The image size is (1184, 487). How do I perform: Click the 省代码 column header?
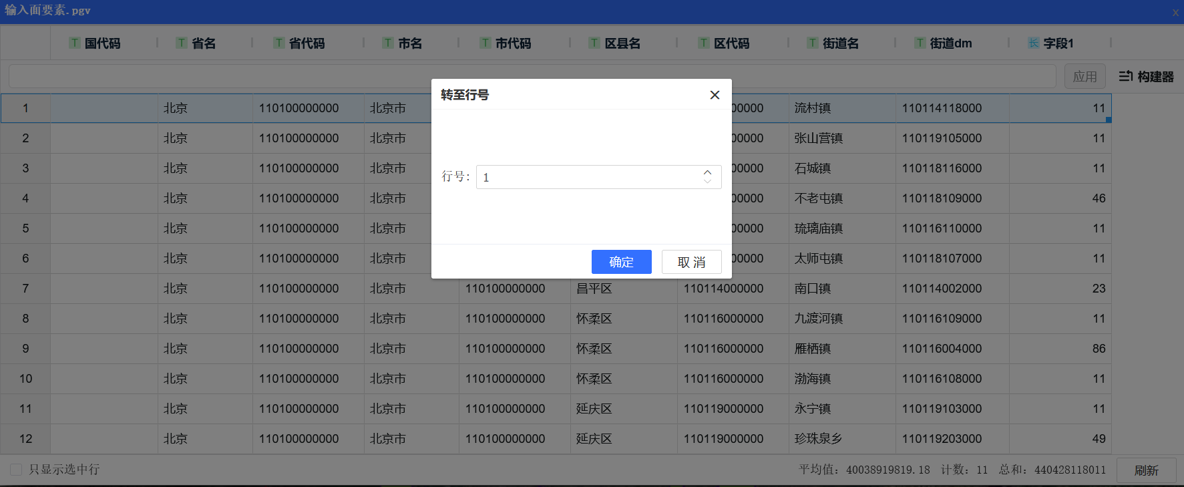[x=307, y=43]
